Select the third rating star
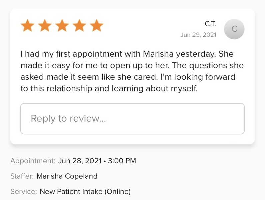This screenshot has width=265, height=200. (62, 26)
